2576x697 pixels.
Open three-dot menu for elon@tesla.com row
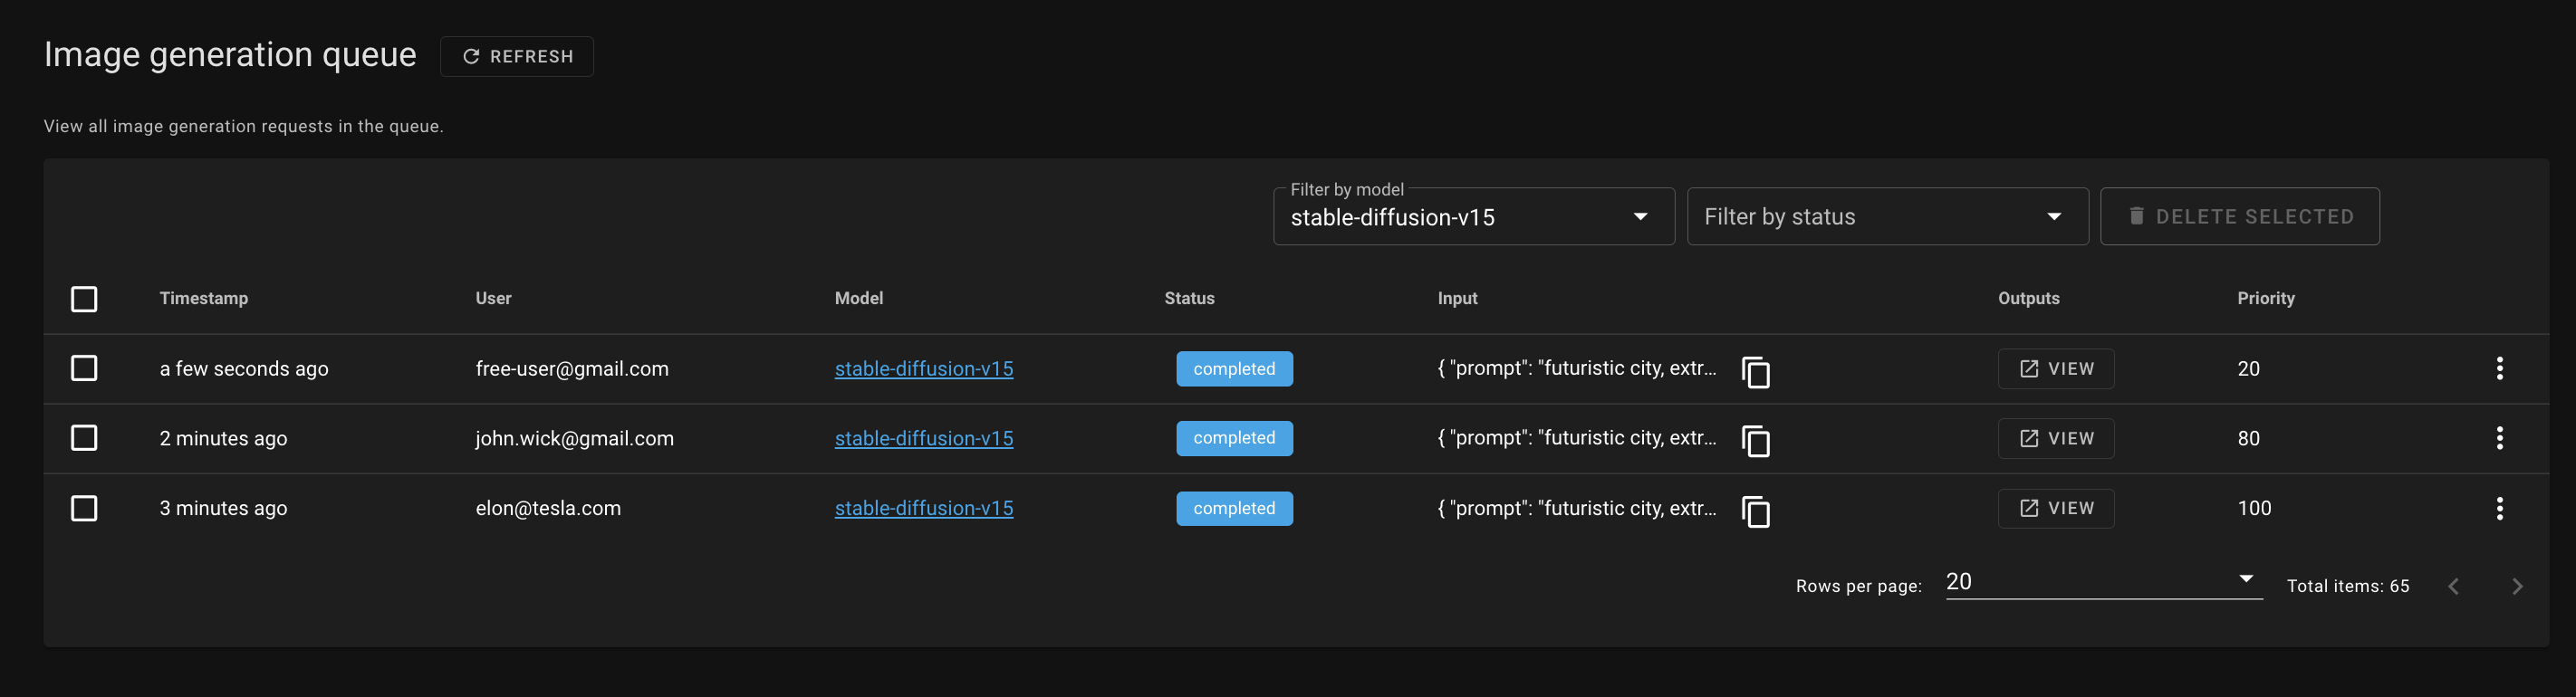pos(2499,508)
